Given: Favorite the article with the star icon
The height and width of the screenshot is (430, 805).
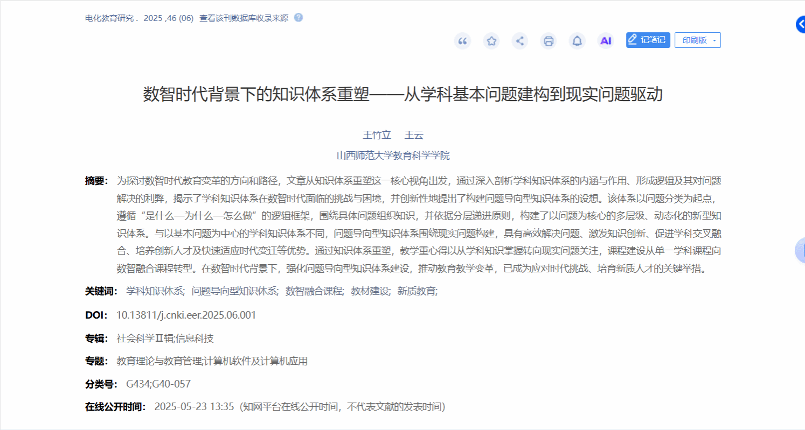Looking at the screenshot, I should 491,41.
